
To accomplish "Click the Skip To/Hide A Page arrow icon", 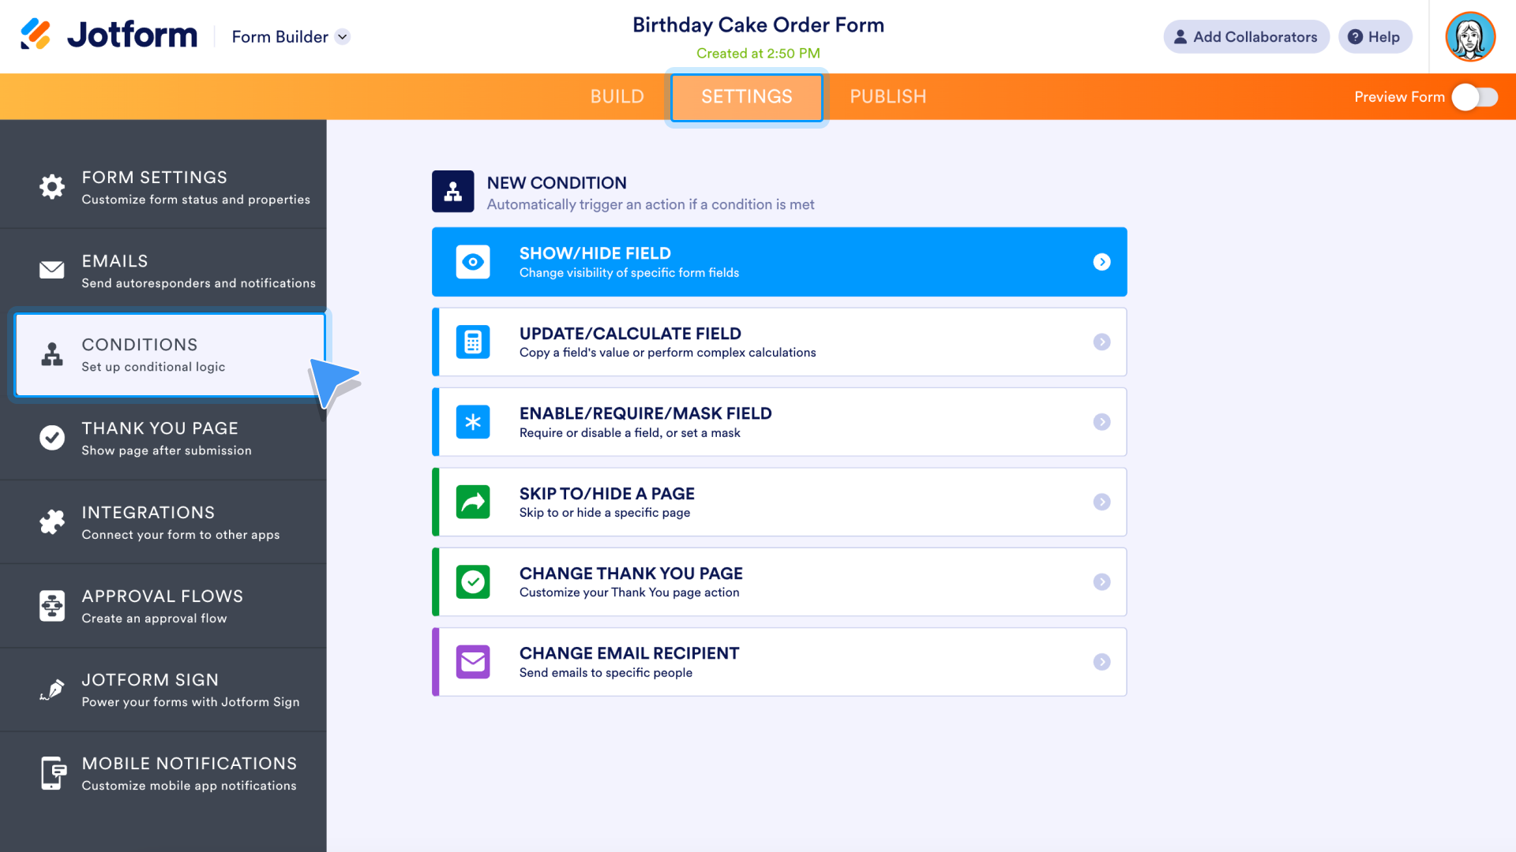I will (1101, 502).
